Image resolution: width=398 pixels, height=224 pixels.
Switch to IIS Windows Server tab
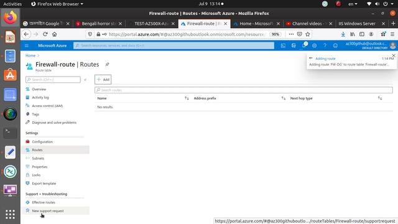click(x=357, y=24)
